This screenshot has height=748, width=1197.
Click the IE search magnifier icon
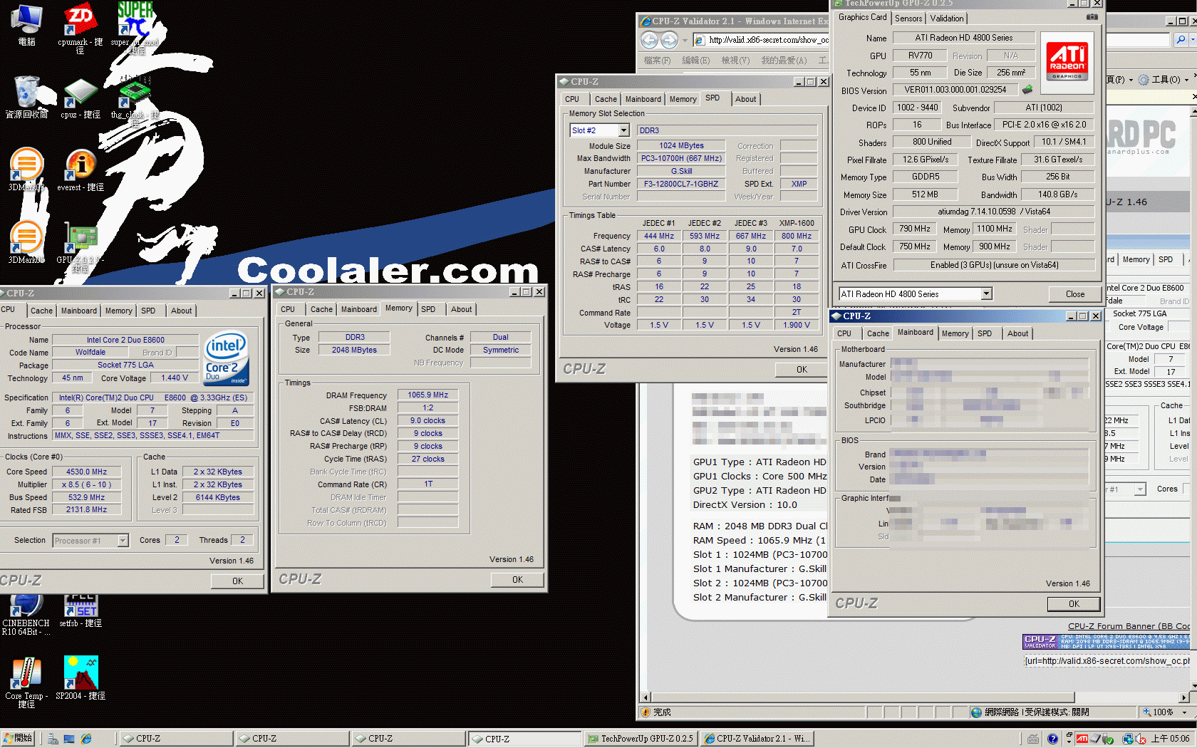(x=1181, y=40)
